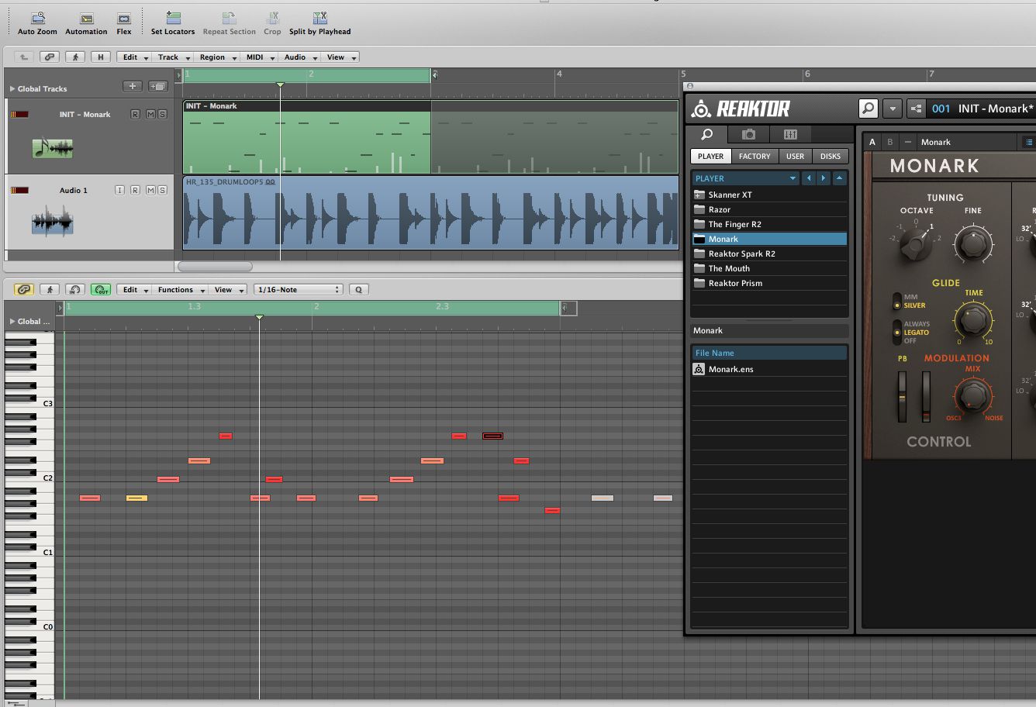Solo the Audio 1 track

point(162,190)
